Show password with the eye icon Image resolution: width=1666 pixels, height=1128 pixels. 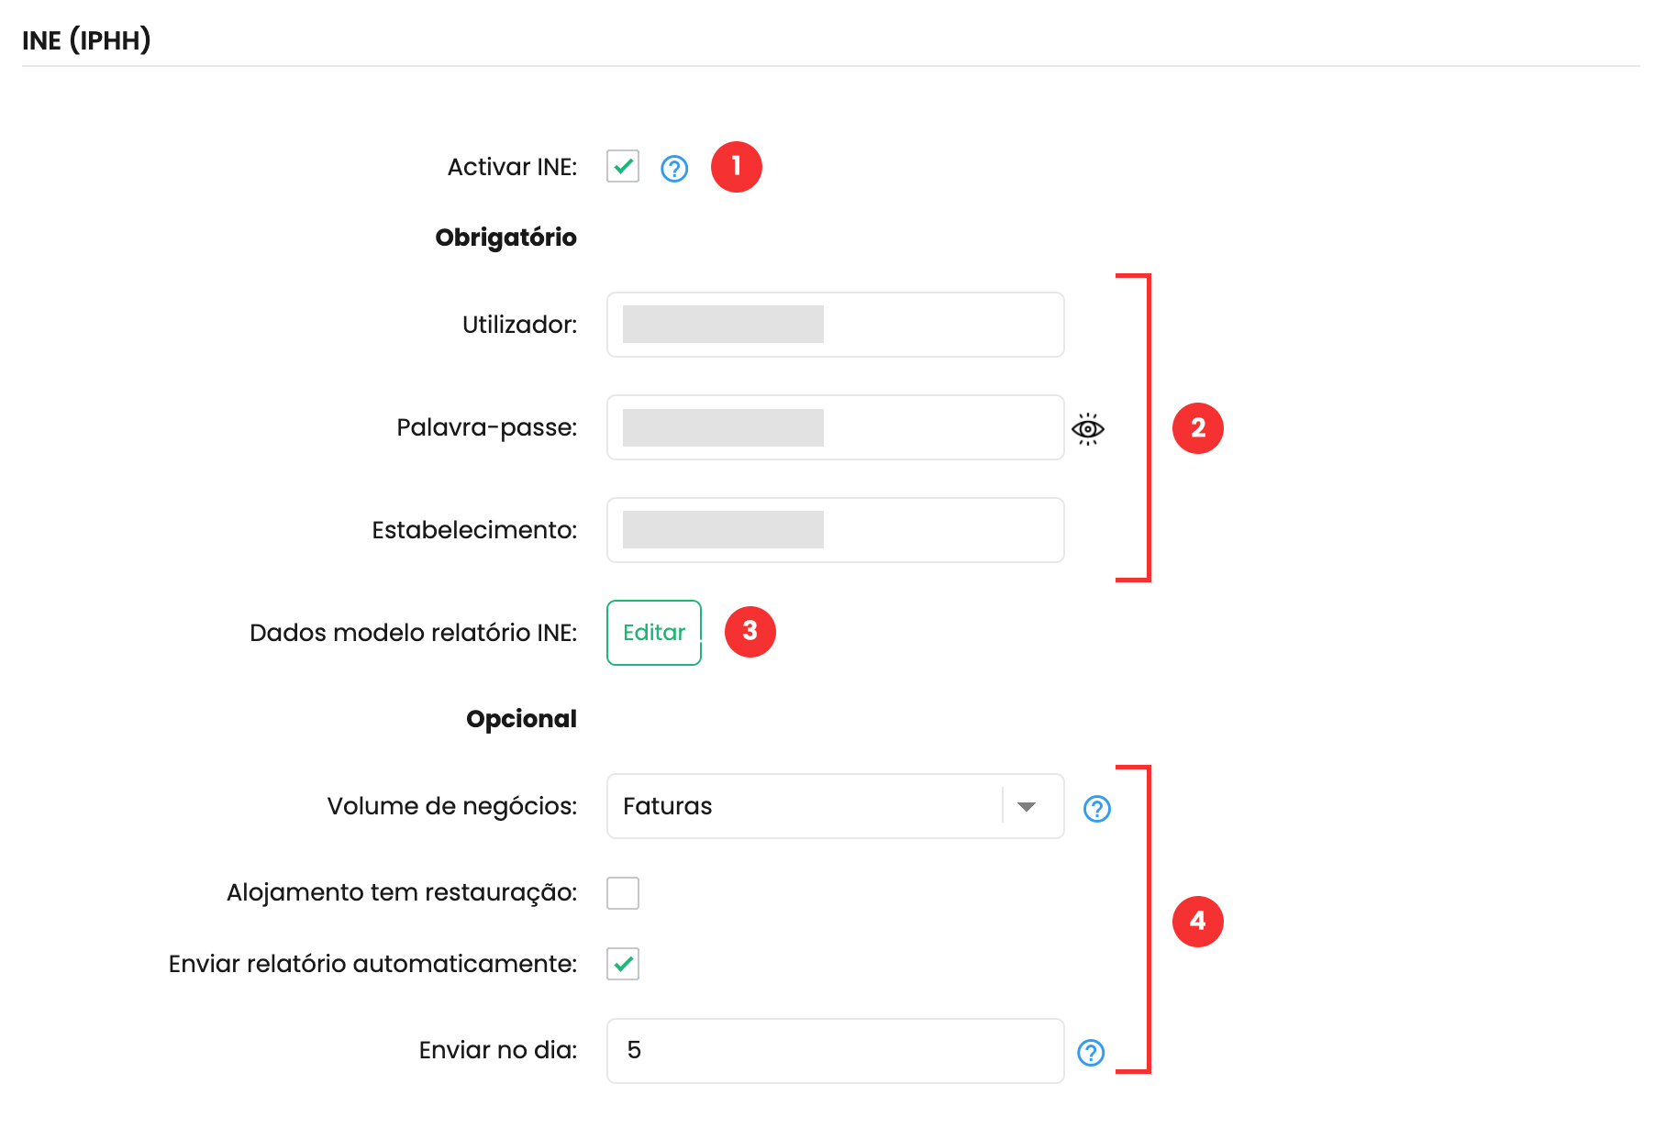[x=1088, y=428]
